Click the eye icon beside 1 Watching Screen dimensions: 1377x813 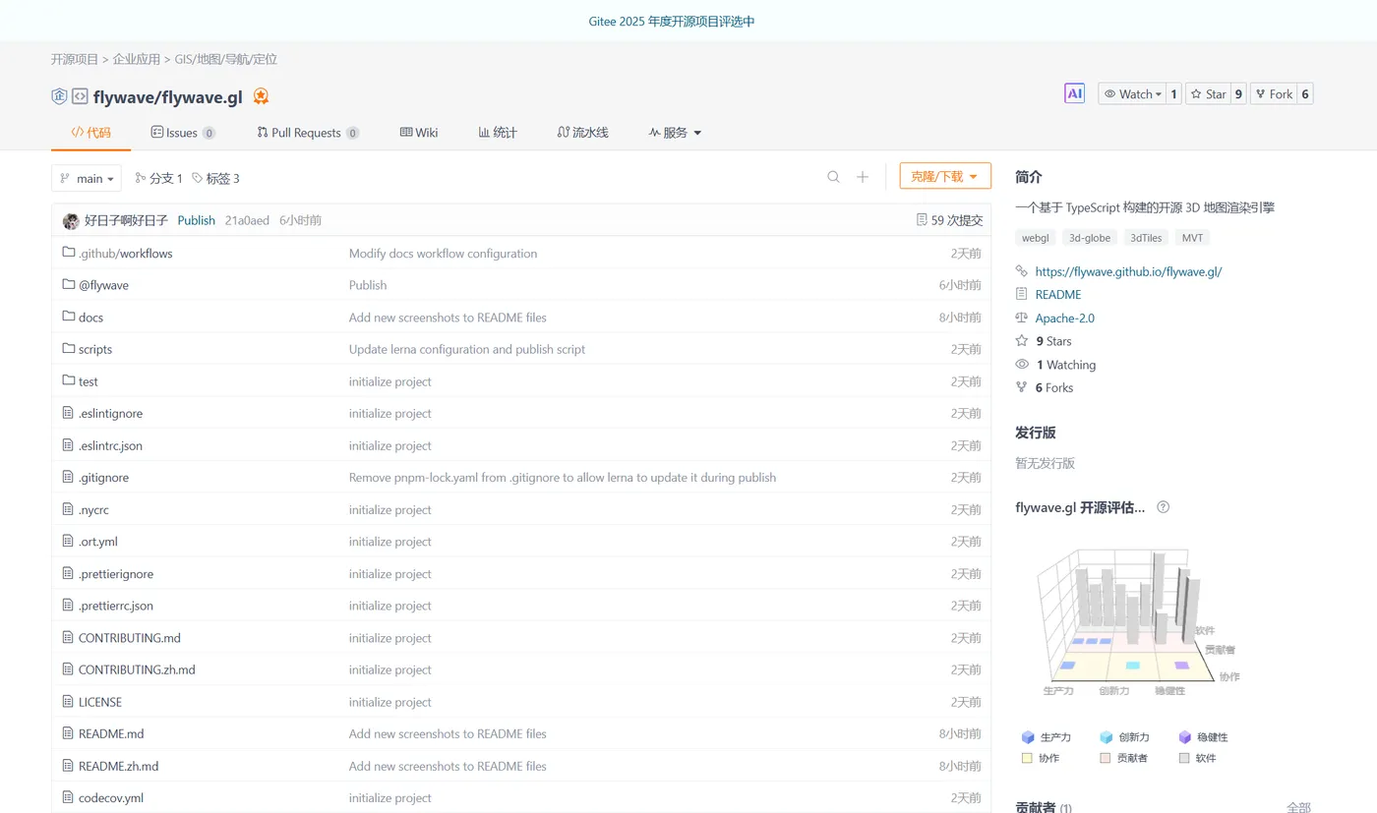point(1022,365)
